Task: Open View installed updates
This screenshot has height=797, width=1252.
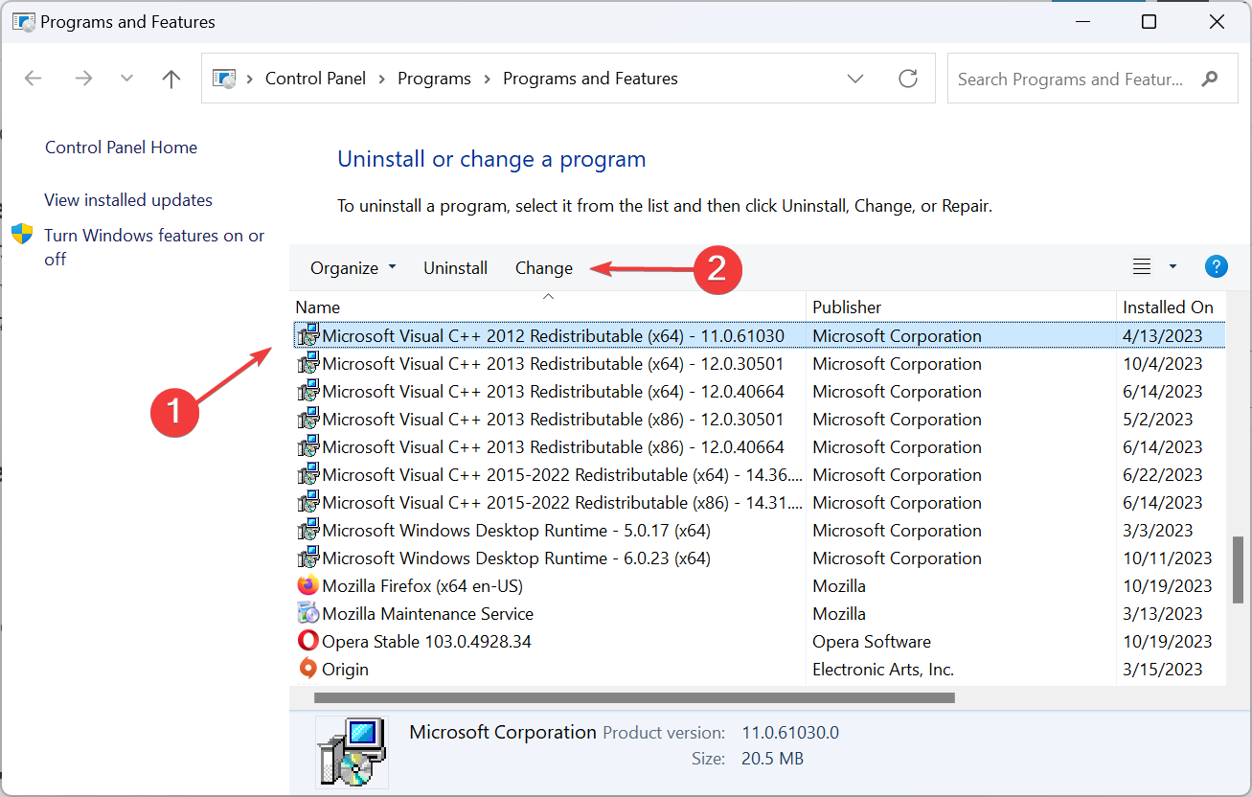Action: [x=127, y=199]
